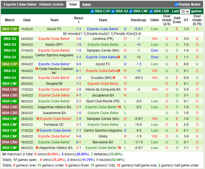205x169 pixels.
Task: Click red card icon before Bahia, 17/02/22 row
Action: (38, 131)
